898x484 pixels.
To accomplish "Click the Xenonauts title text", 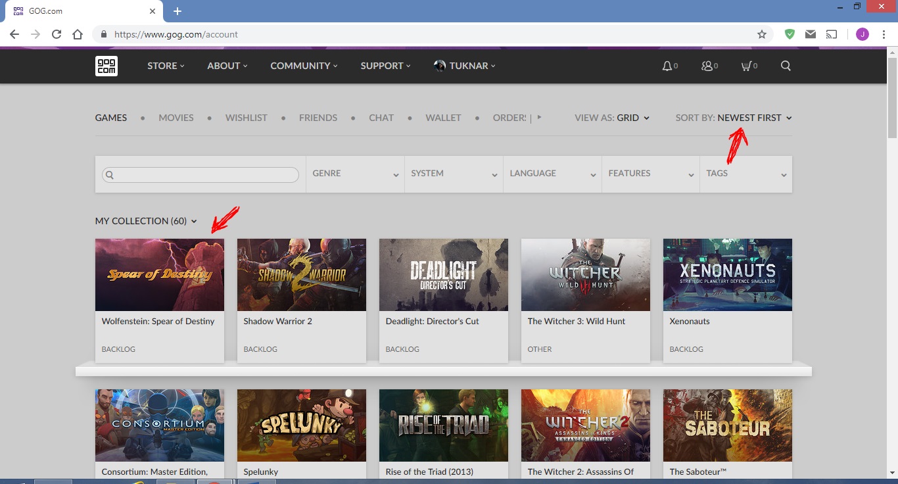I will pyautogui.click(x=690, y=322).
